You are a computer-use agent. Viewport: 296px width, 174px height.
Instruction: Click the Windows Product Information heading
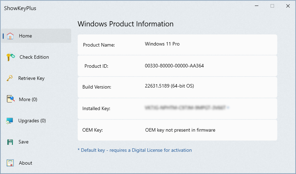(x=126, y=24)
